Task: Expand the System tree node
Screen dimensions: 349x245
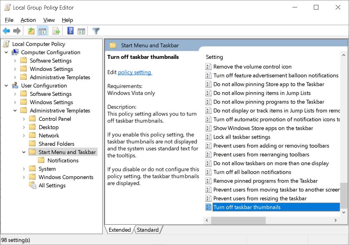Action: click(x=24, y=169)
